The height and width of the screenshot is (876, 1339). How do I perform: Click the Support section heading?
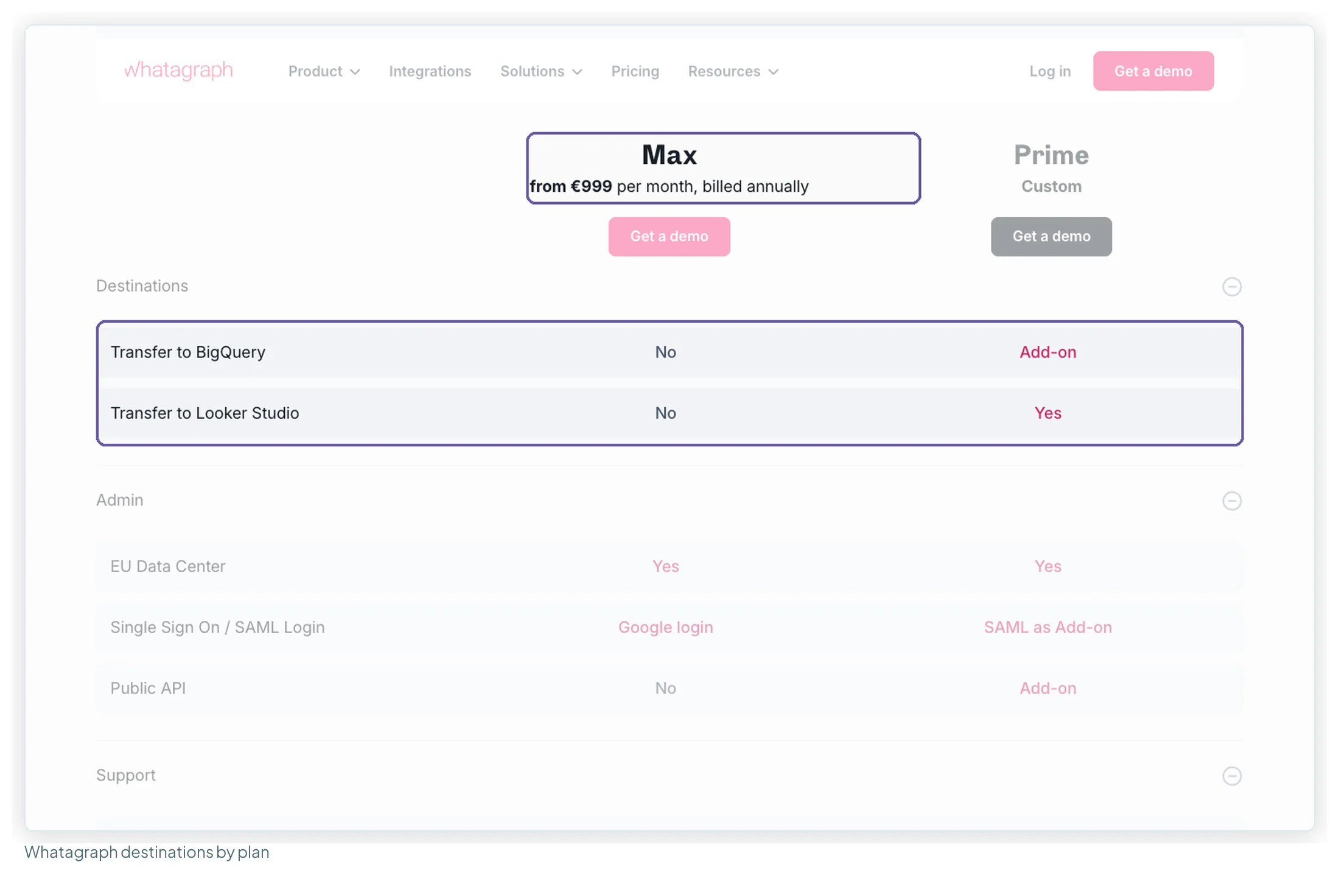[125, 775]
